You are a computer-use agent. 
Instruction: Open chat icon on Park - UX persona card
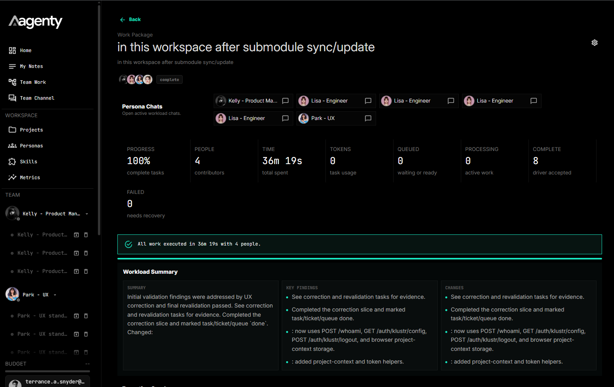click(368, 118)
